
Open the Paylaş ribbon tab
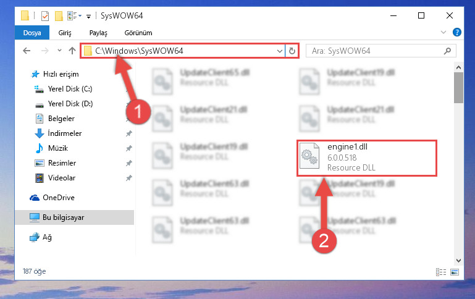[x=98, y=33]
